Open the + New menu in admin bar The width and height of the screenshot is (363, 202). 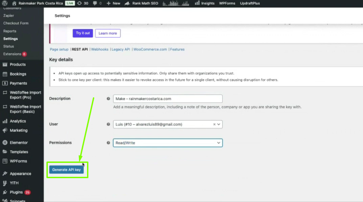pos(113,3)
